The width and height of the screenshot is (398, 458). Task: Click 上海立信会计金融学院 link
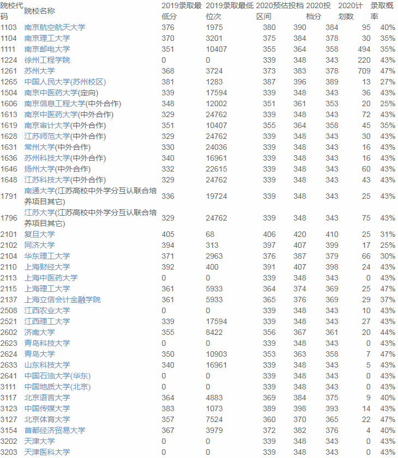coord(62,300)
